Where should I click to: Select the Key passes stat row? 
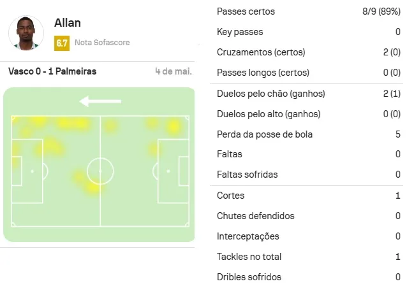[x=308, y=32]
